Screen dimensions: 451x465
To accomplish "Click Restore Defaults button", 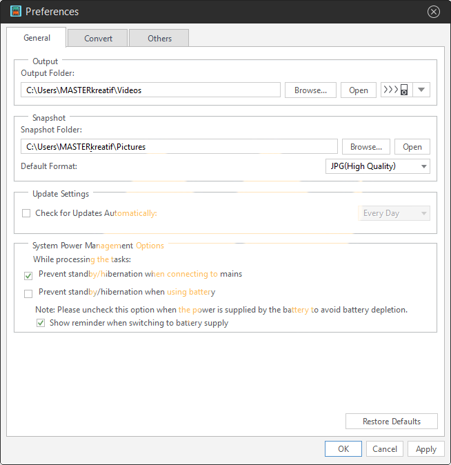I will tap(392, 421).
